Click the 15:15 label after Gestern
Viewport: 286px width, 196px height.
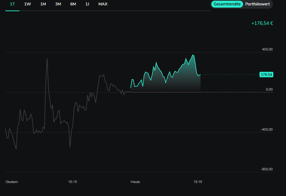[x=72, y=182]
